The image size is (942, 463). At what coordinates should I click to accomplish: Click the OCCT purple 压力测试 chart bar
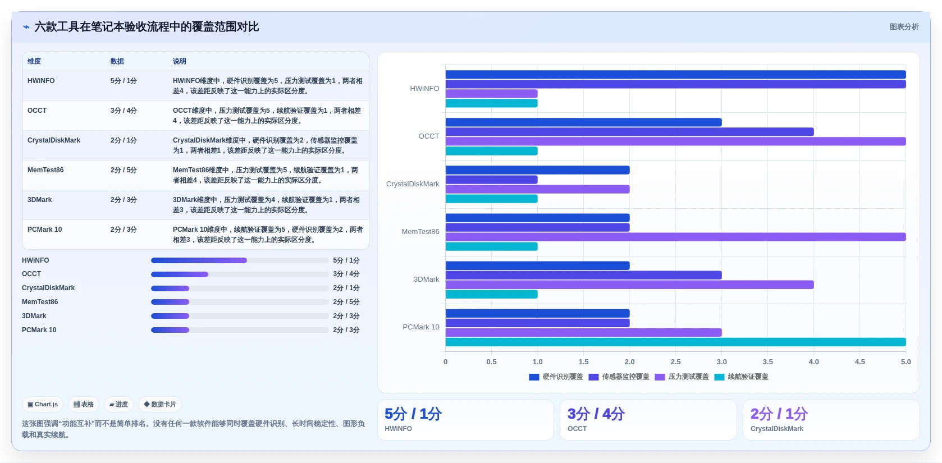(676, 141)
